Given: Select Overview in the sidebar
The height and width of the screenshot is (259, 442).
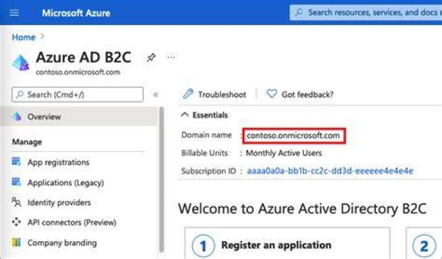Looking at the screenshot, I should pos(79,117).
